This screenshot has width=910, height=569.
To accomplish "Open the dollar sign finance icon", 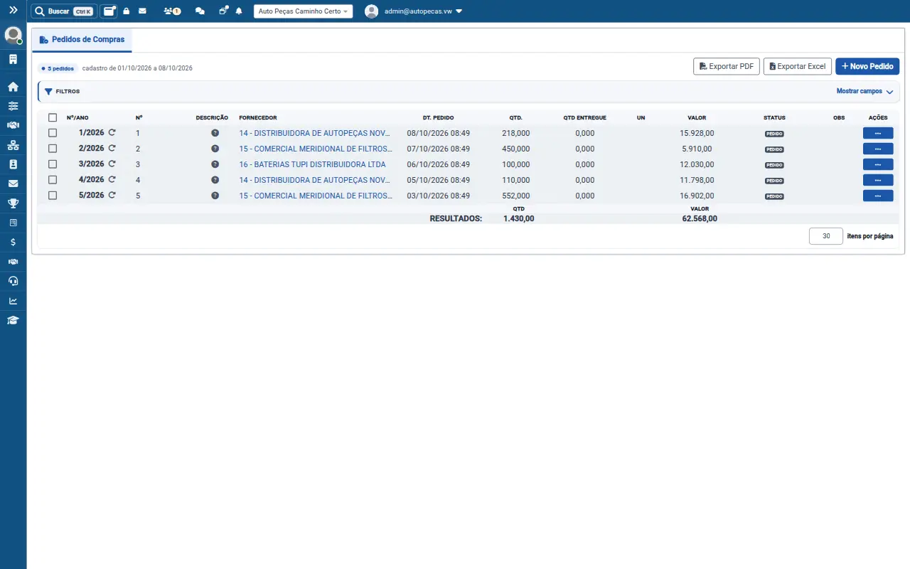I will [13, 242].
